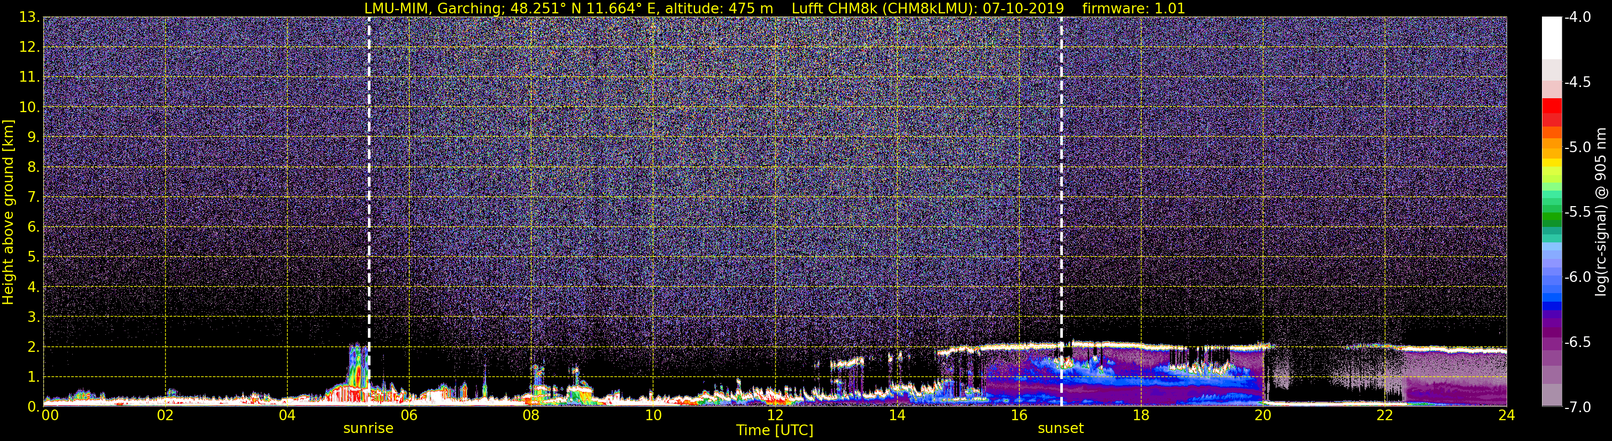Image resolution: width=1612 pixels, height=441 pixels.
Task: Click the "08" time axis tick label
Action: [x=531, y=415]
